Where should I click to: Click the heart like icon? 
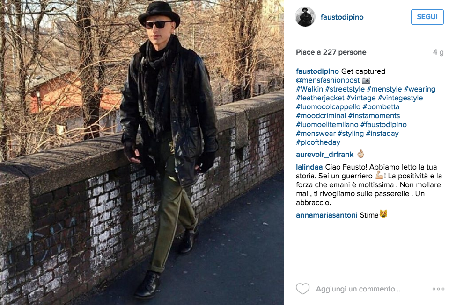[303, 289]
